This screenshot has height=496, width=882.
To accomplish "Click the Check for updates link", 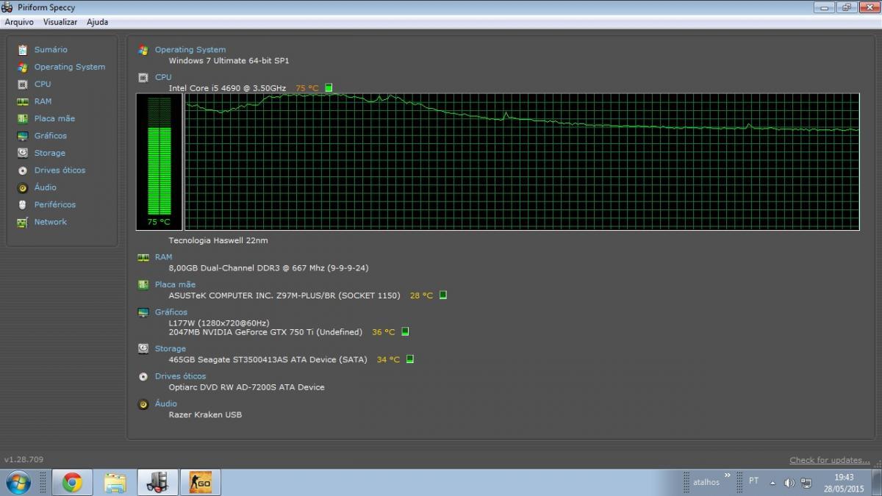I will (x=830, y=460).
